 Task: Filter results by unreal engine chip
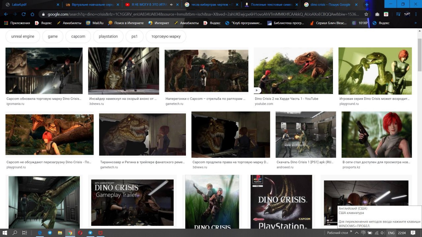point(23,37)
